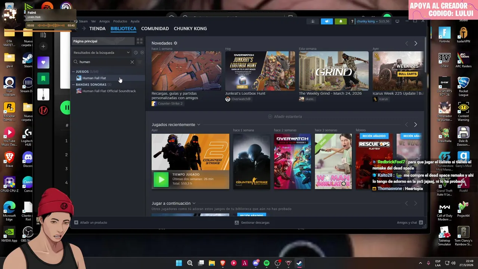Open Liked Songs heart in Spotify sidebar
The width and height of the screenshot is (478, 269).
tap(43, 62)
